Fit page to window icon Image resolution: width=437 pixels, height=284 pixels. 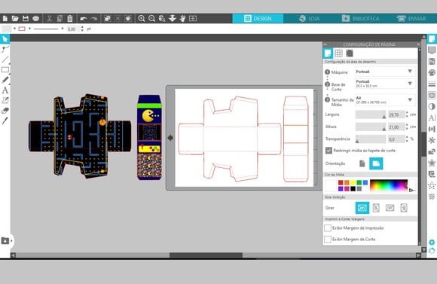coord(193,19)
